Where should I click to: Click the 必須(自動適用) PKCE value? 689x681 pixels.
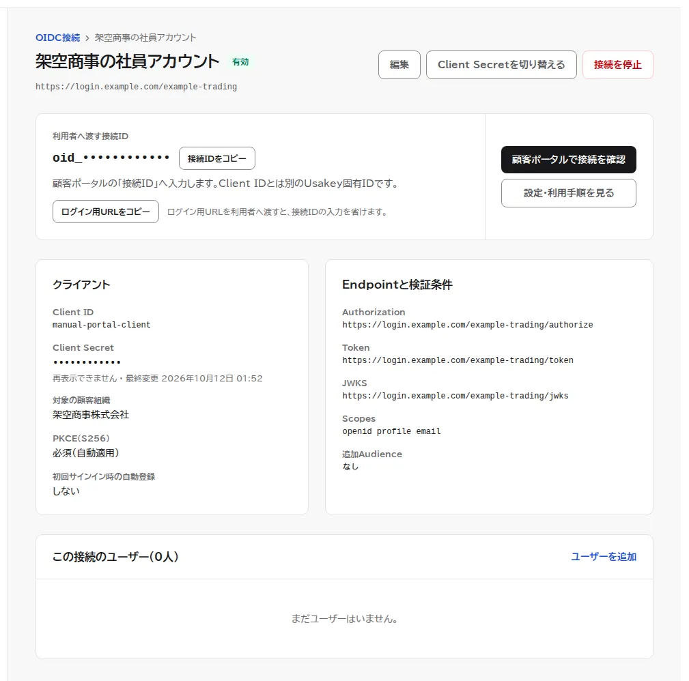85,453
